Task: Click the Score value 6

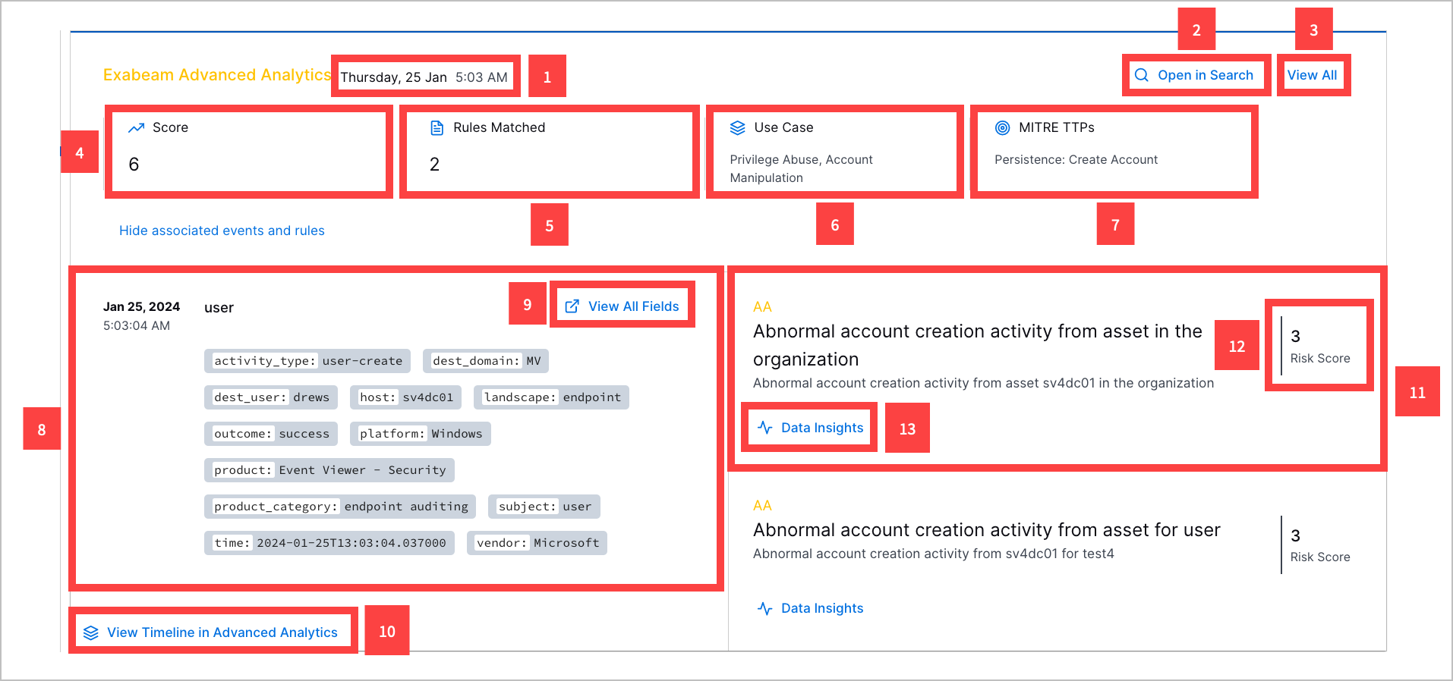Action: click(x=134, y=165)
